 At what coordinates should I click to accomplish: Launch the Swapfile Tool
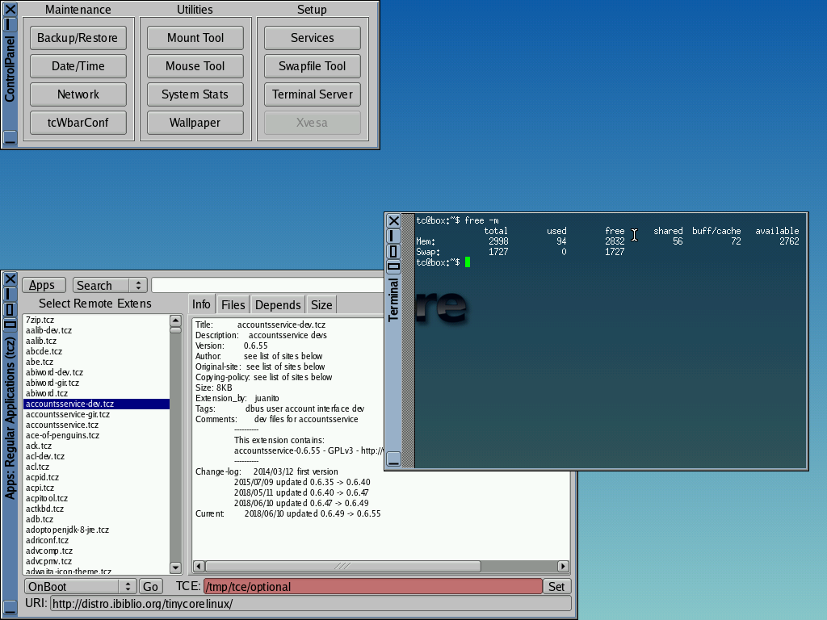tap(313, 66)
